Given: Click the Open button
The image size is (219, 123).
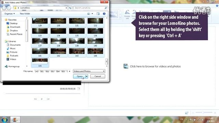Looking at the screenshot, I should [79, 76].
